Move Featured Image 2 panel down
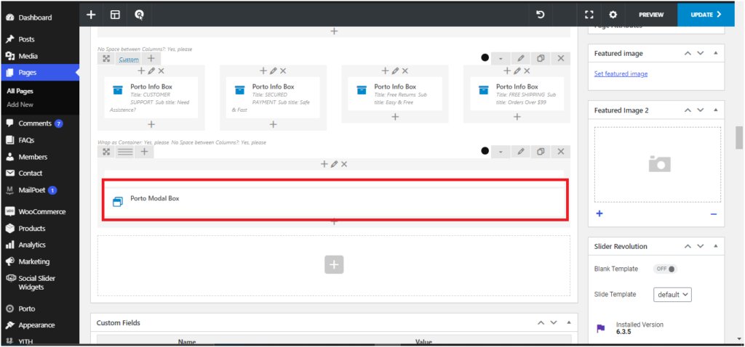 (x=701, y=110)
